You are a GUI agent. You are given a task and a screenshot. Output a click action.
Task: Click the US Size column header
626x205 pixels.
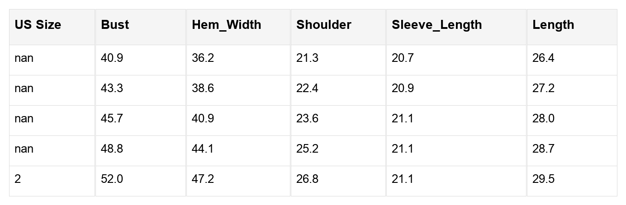click(x=38, y=25)
